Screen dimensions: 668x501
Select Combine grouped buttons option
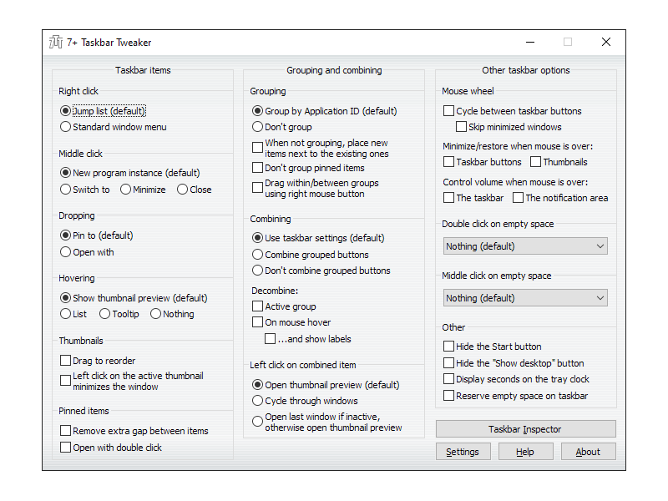[258, 255]
